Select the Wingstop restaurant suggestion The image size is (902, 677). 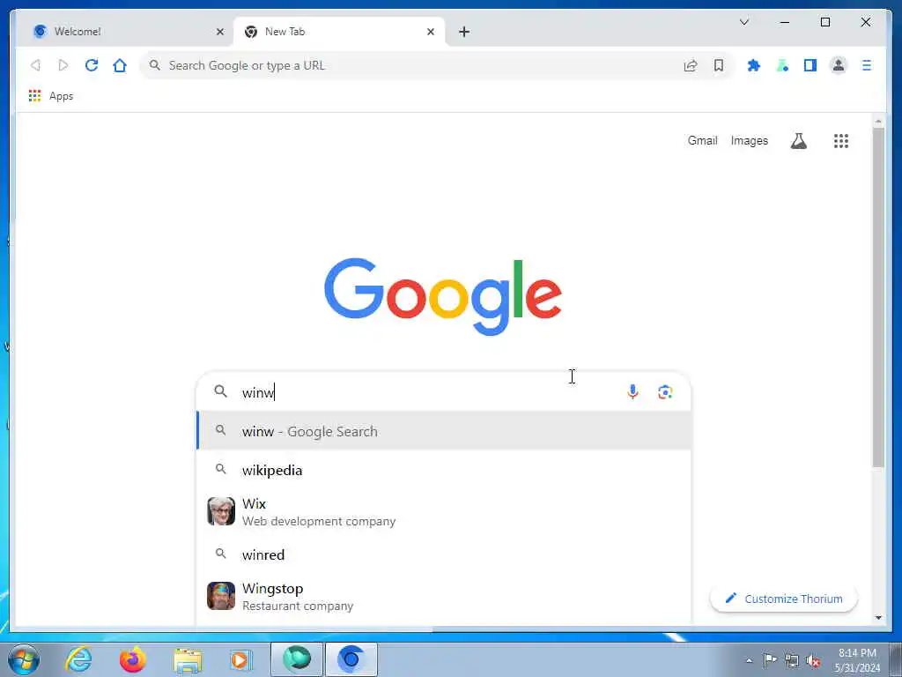pos(444,597)
